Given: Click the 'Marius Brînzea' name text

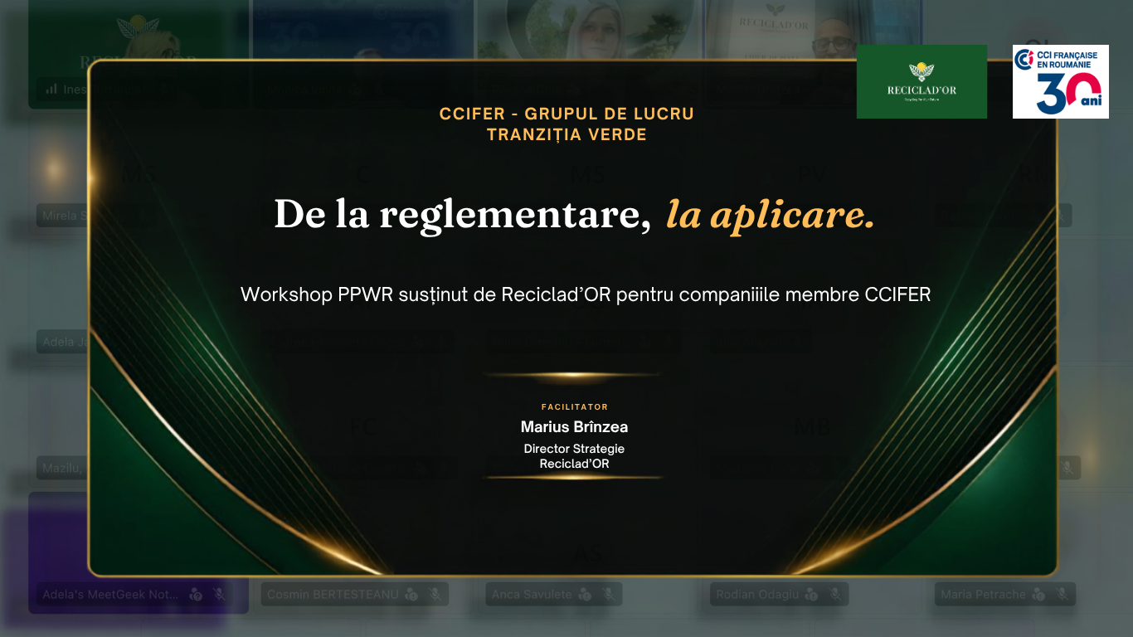Looking at the screenshot, I should (x=574, y=427).
